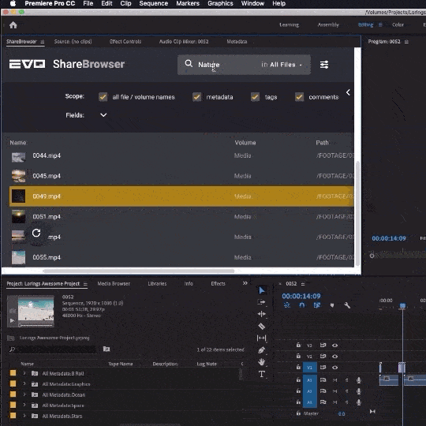Open the Graphics menu

[220, 3]
